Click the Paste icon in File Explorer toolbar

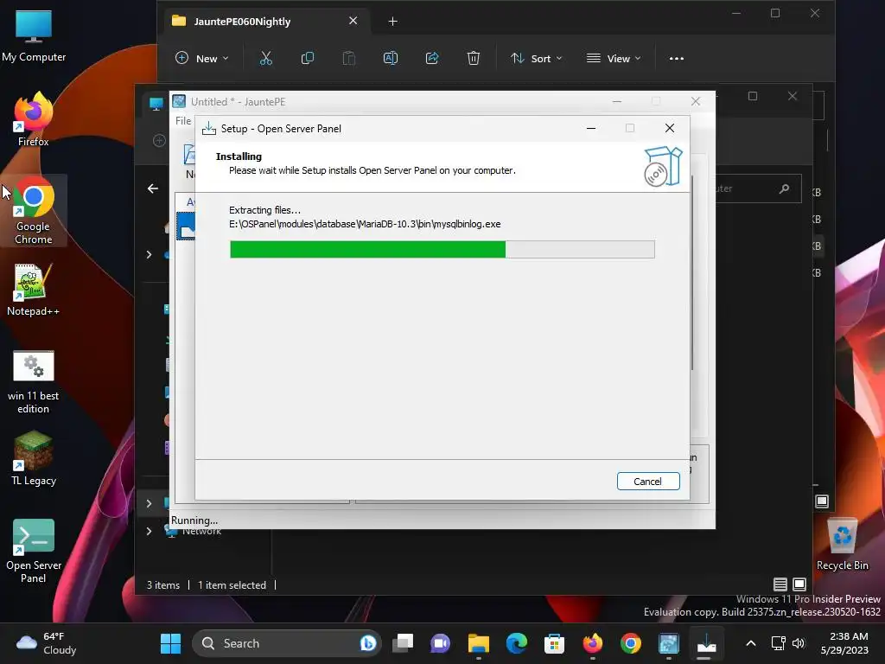pyautogui.click(x=349, y=58)
